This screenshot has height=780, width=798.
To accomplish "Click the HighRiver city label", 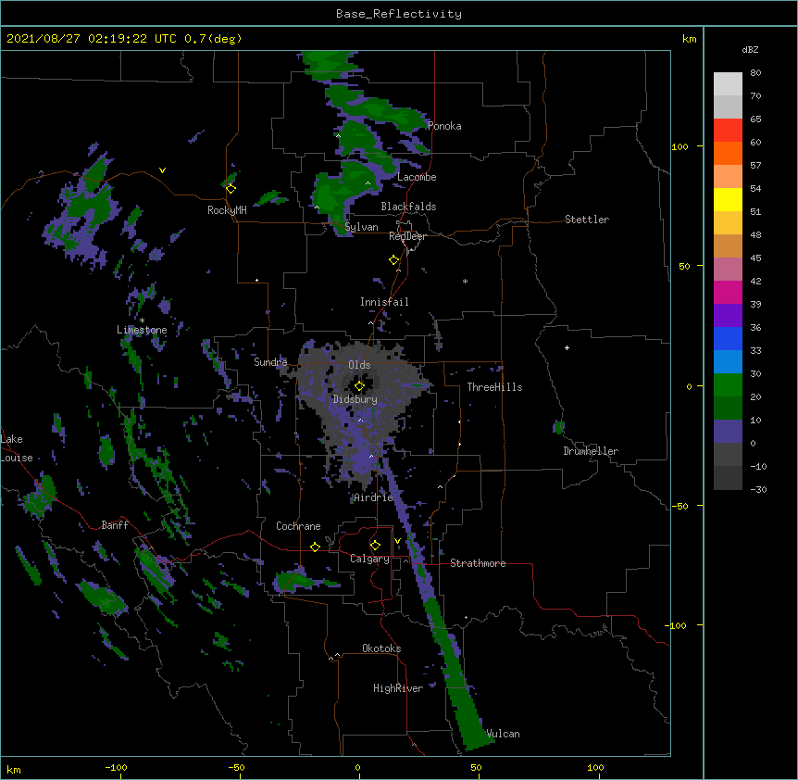I will [398, 688].
